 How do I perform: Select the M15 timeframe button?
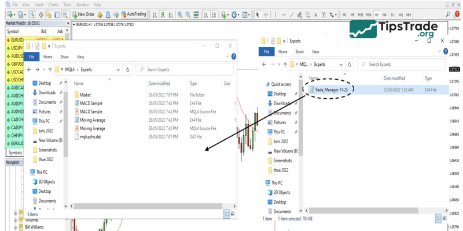click(361, 14)
